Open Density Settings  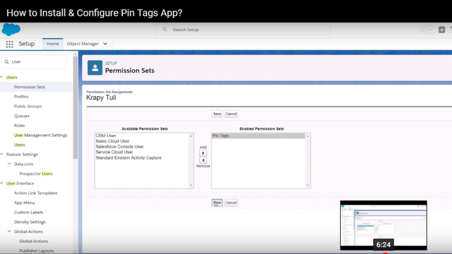coord(30,222)
